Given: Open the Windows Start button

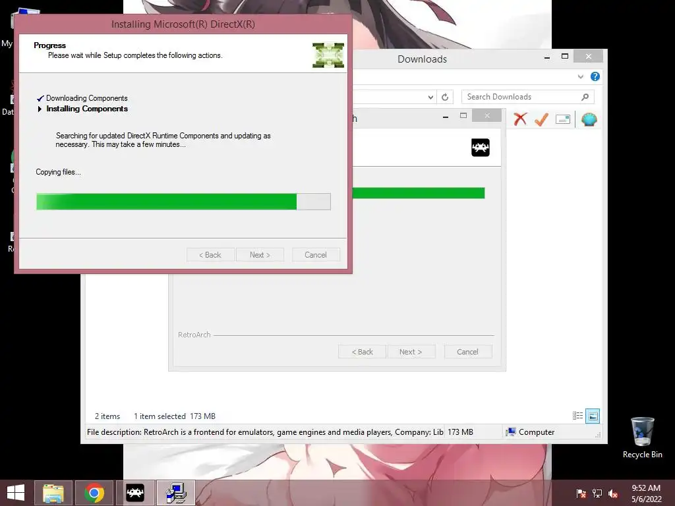Looking at the screenshot, I should pos(16,493).
